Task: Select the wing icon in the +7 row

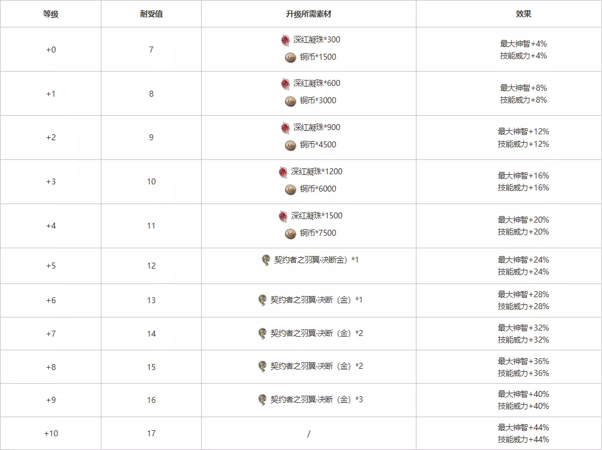Action: [x=262, y=333]
